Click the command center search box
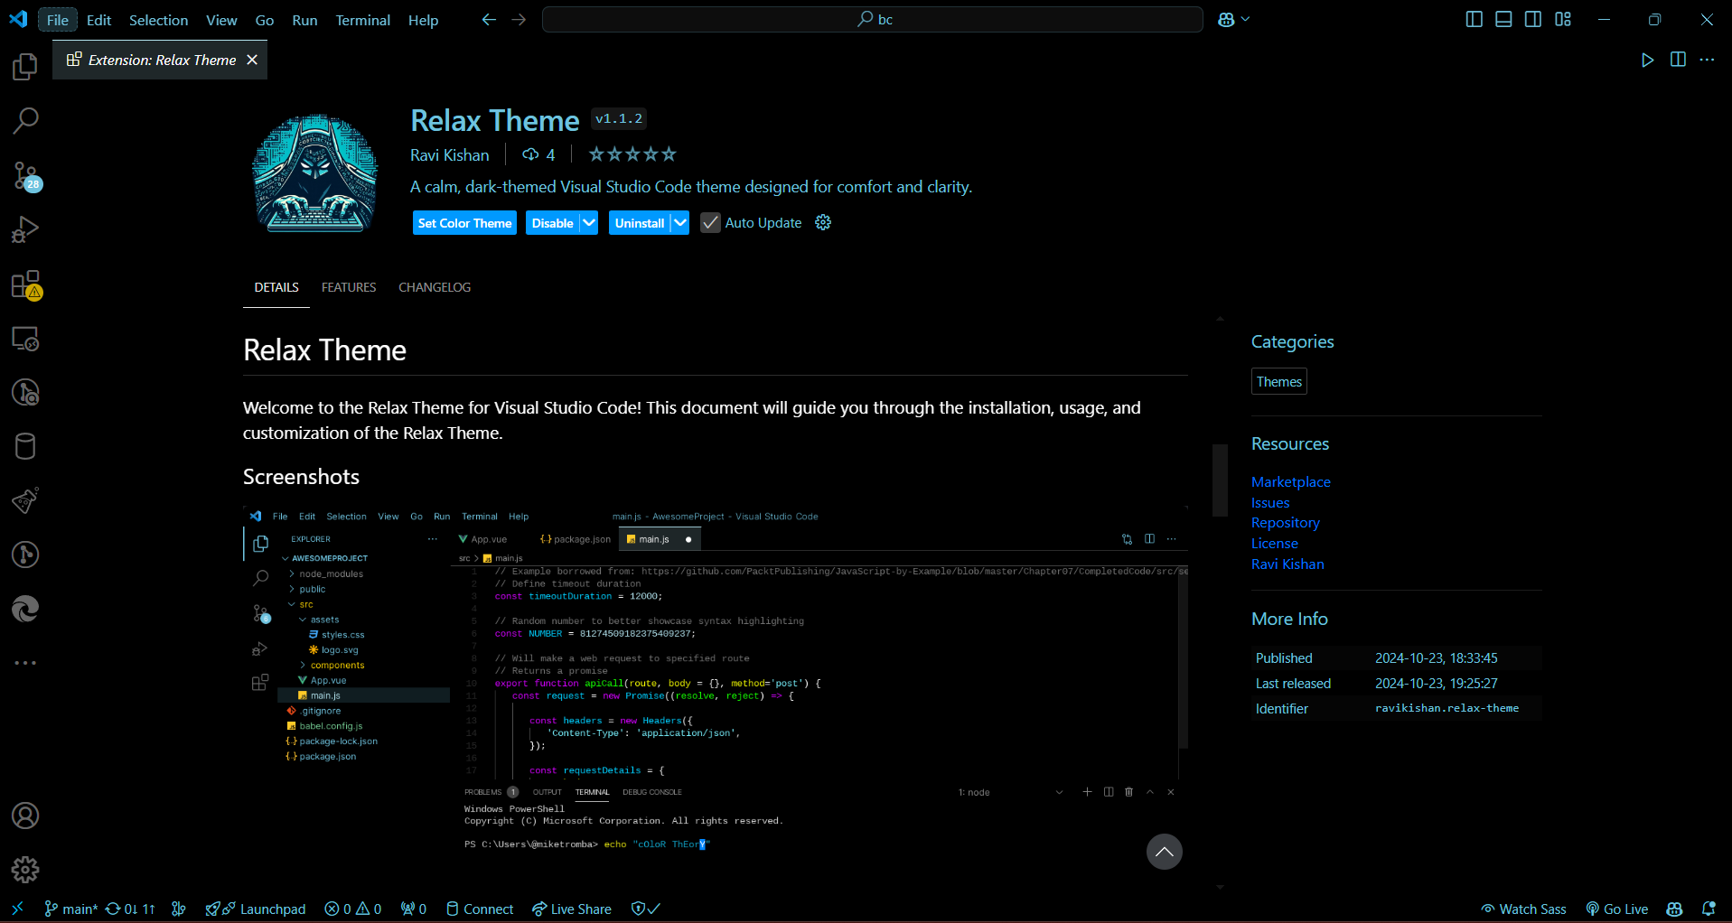The width and height of the screenshot is (1732, 923). pyautogui.click(x=873, y=19)
